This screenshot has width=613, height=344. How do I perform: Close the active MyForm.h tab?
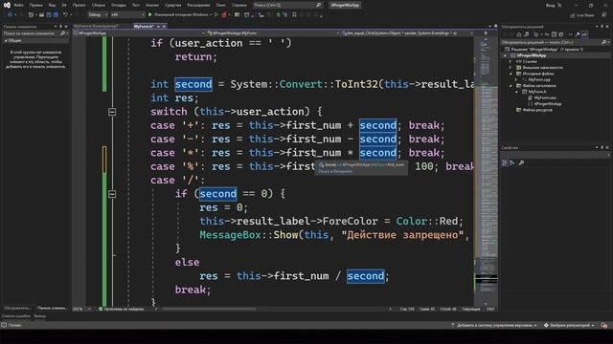coord(164,26)
